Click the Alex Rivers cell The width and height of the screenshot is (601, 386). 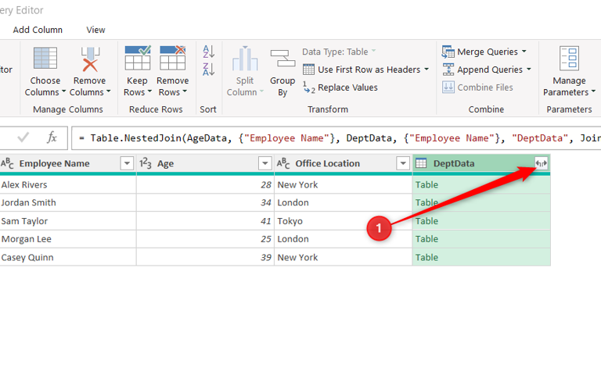pyautogui.click(x=68, y=184)
